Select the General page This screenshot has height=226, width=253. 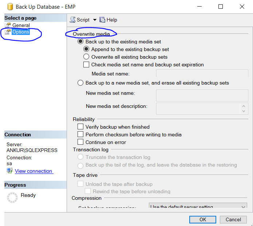[x=21, y=25]
